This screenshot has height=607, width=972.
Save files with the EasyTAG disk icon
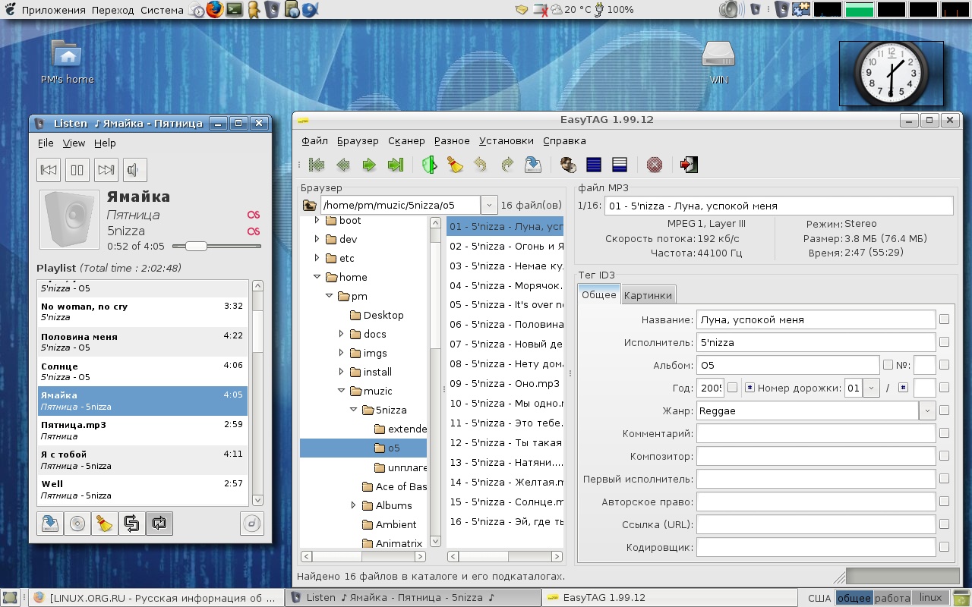point(533,165)
